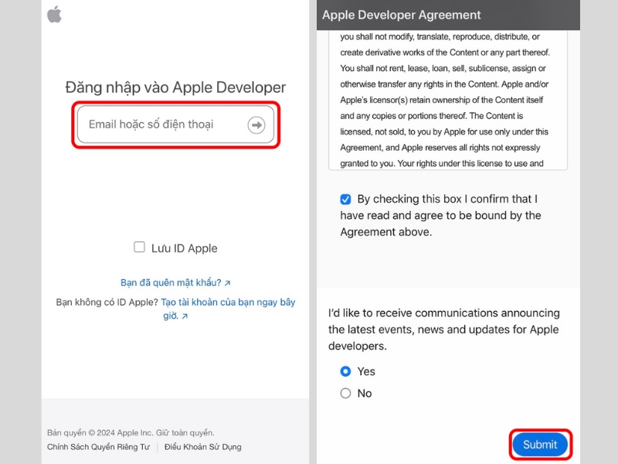The height and width of the screenshot is (464, 618).
Task: Click the Apple logo icon
Action: click(x=54, y=15)
